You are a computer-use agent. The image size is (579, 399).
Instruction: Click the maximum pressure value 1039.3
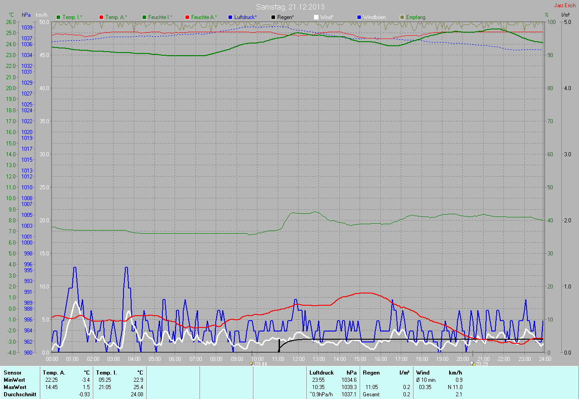(x=349, y=387)
